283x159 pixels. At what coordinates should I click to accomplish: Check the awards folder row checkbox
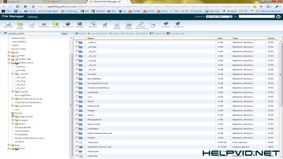pyautogui.click(x=77, y=74)
